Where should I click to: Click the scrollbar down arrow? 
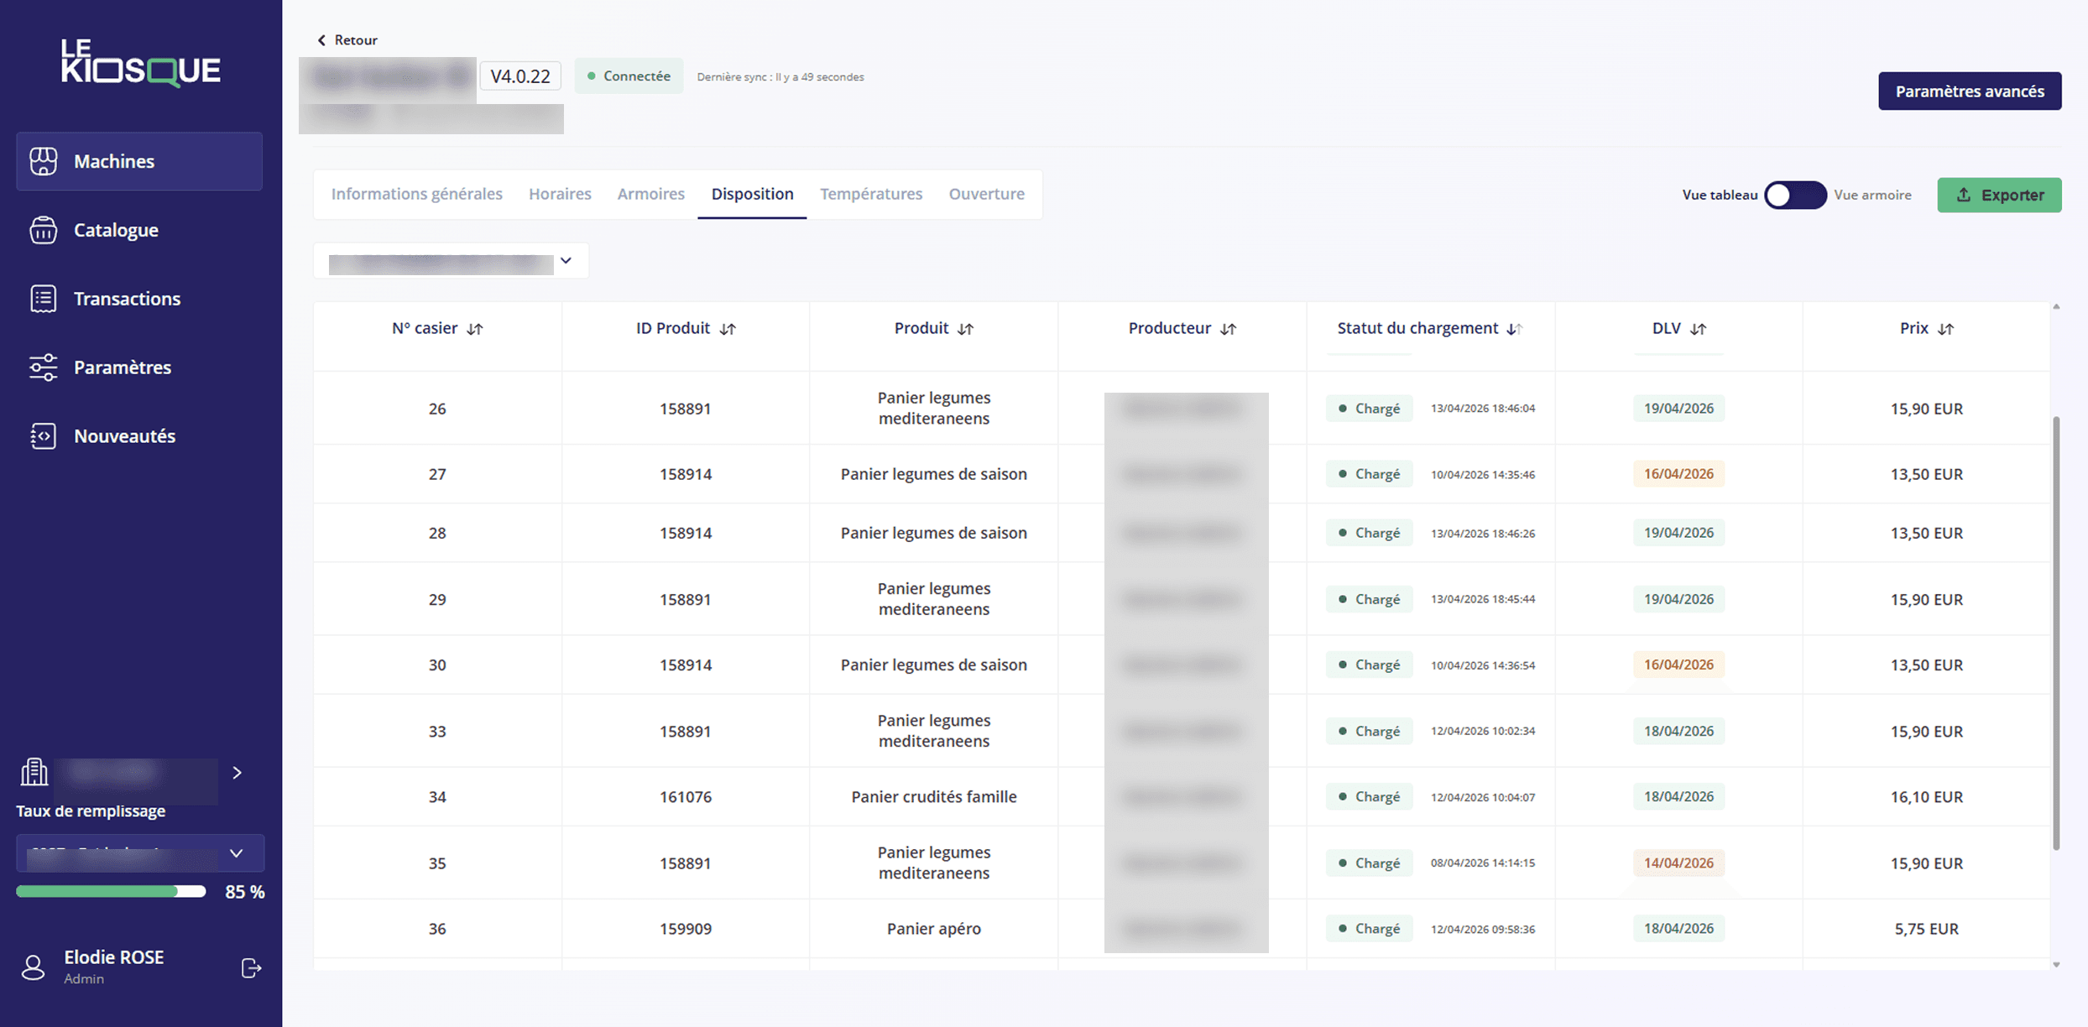coord(2056,965)
